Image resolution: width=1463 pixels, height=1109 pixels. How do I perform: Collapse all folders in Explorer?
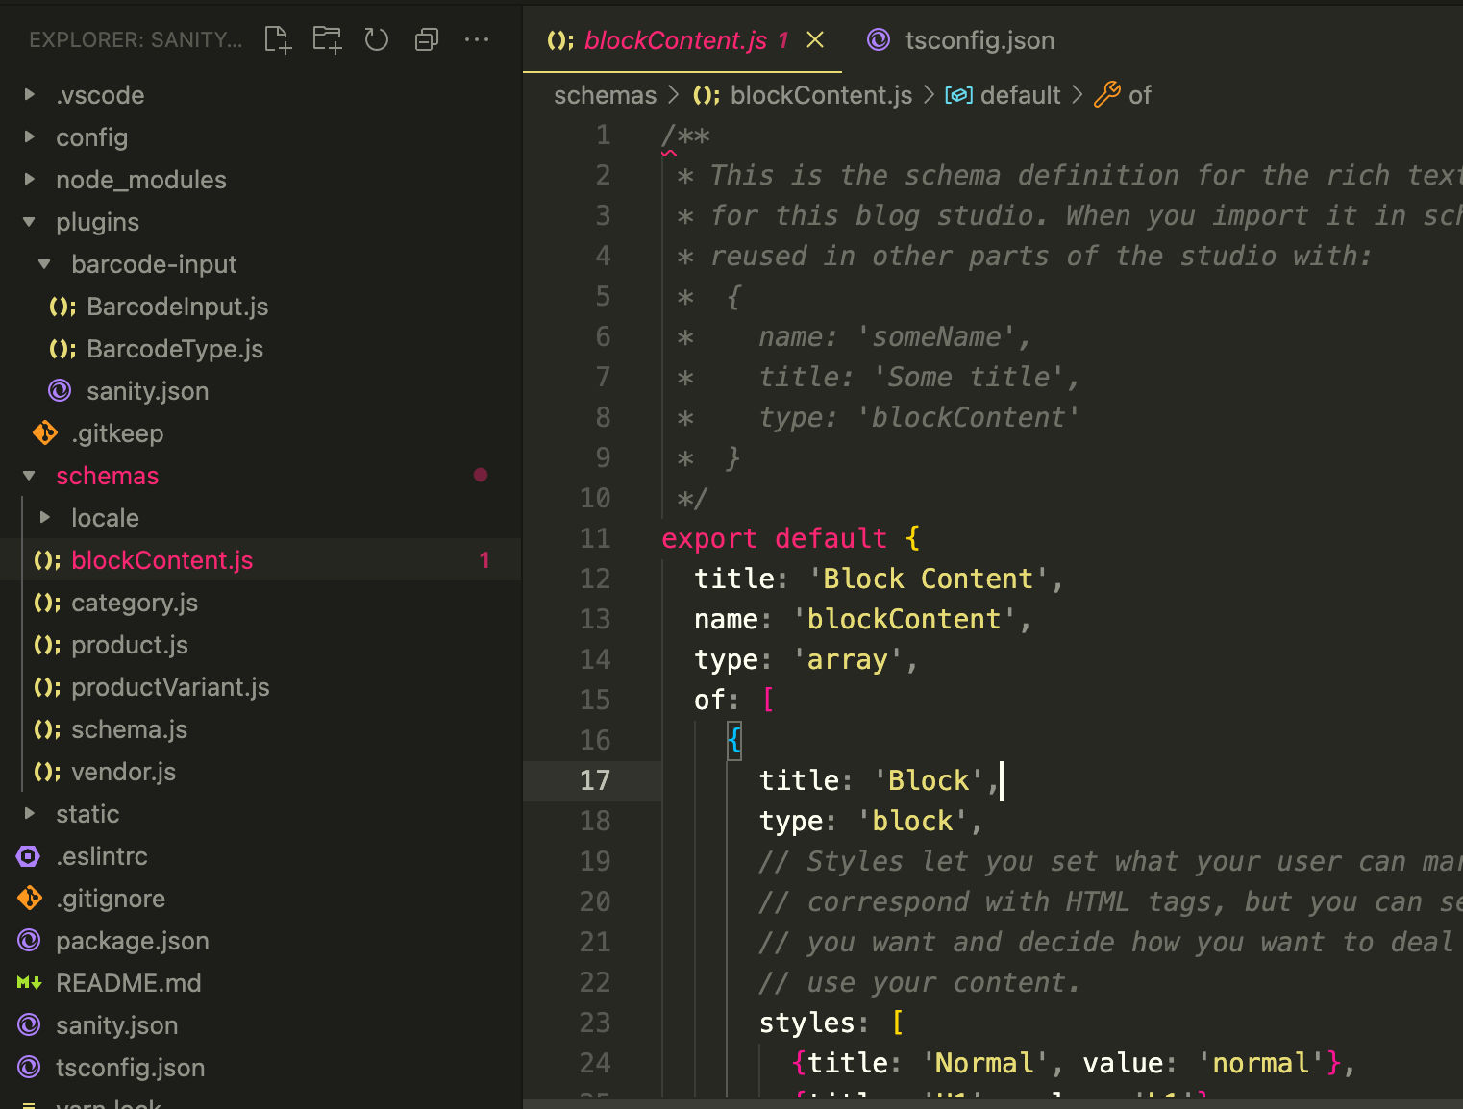point(427,39)
